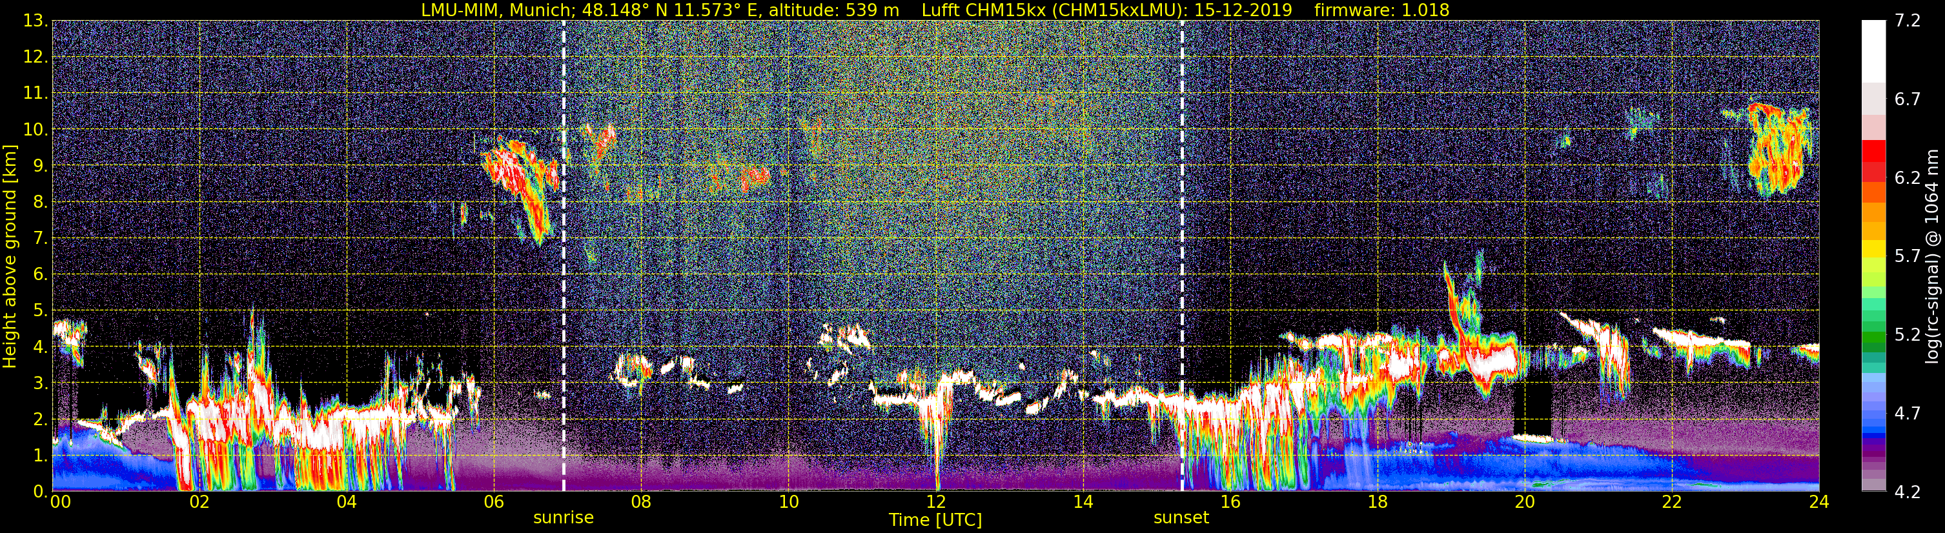Click the 'sunset' label below the axis

pyautogui.click(x=1181, y=518)
